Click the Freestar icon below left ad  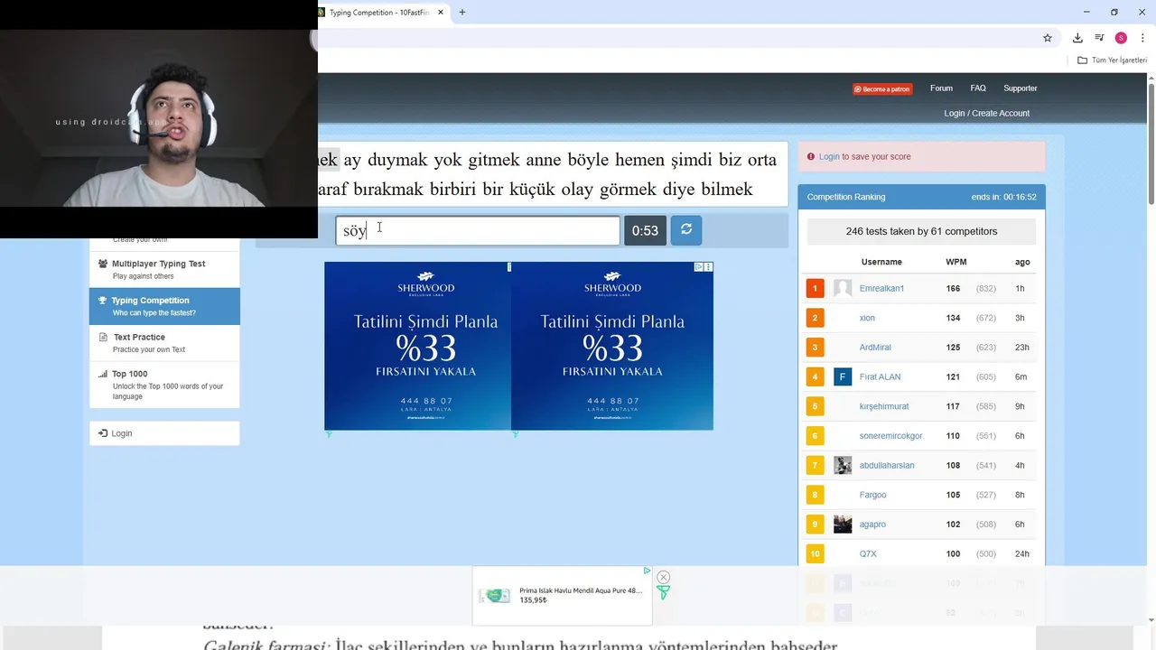[x=329, y=434]
